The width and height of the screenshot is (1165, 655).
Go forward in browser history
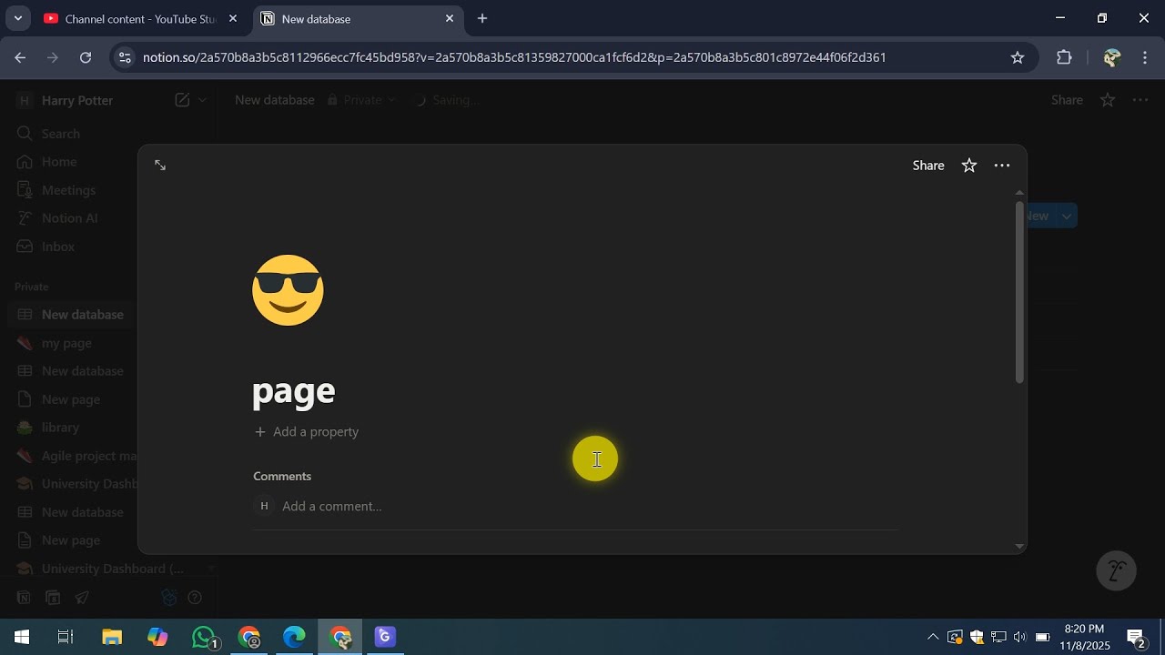53,57
